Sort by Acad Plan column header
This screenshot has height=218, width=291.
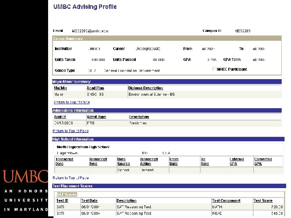pos(95,88)
